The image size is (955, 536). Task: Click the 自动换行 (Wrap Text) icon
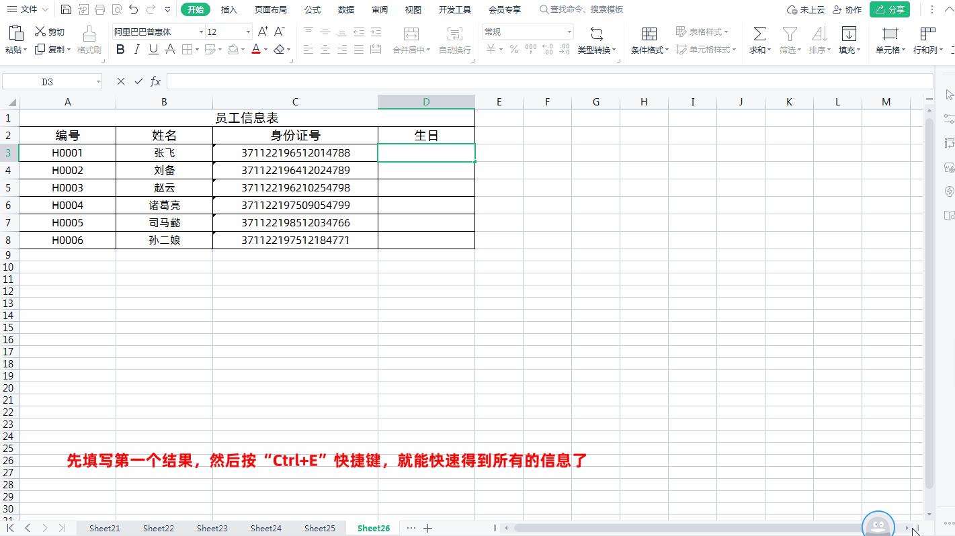pyautogui.click(x=454, y=40)
